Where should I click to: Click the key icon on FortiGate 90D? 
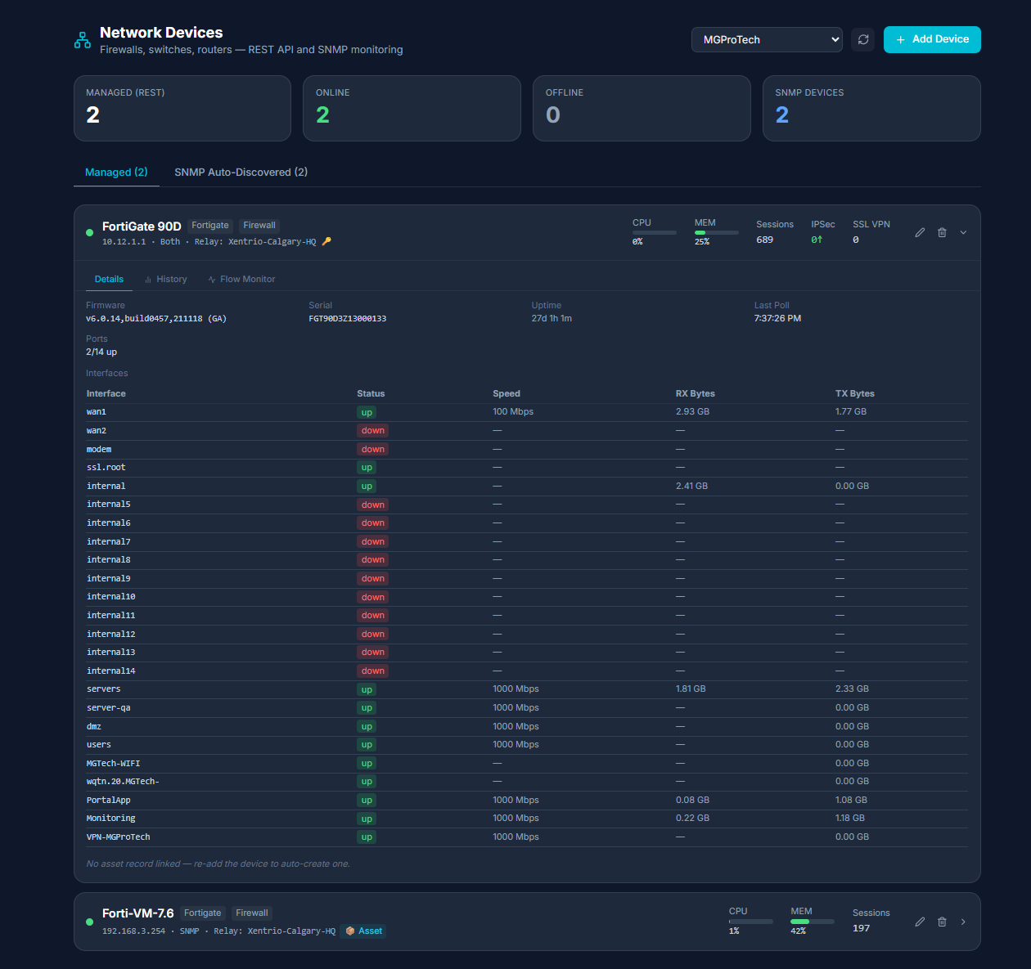pos(326,242)
